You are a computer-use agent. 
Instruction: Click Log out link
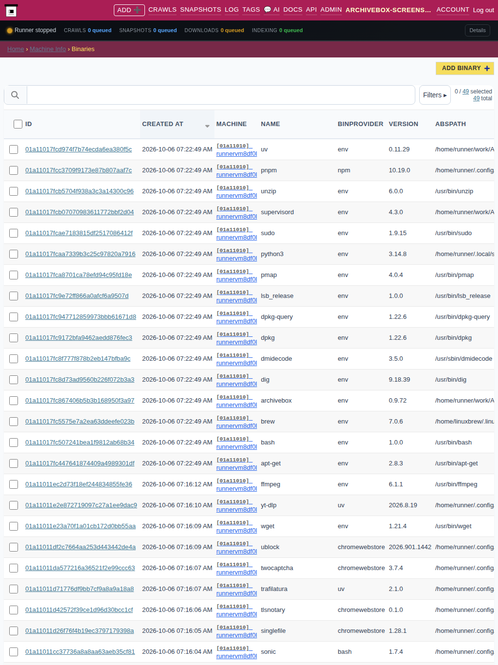click(483, 10)
